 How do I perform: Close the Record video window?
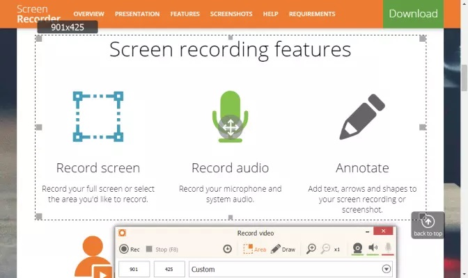383,231
